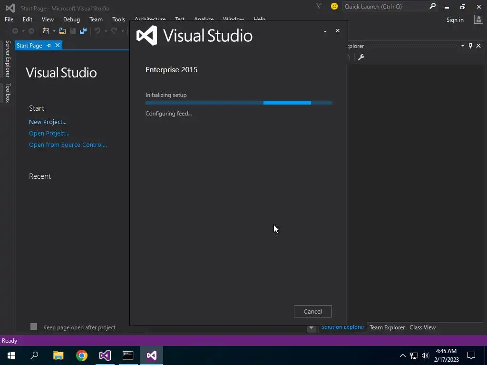487x365 pixels.
Task: Click the network tray icon
Action: pos(414,355)
